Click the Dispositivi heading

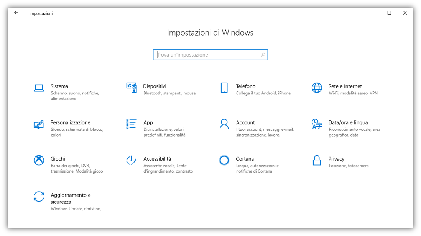(x=155, y=86)
